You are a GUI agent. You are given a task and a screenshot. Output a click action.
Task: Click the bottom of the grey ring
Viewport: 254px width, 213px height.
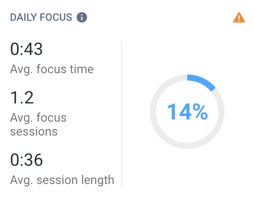click(x=187, y=146)
